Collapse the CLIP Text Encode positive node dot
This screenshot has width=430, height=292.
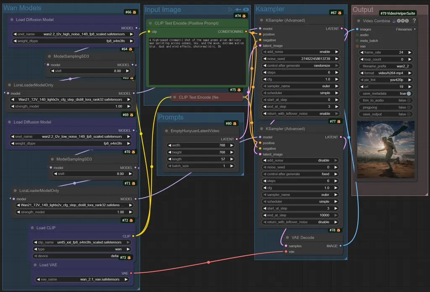coord(150,24)
